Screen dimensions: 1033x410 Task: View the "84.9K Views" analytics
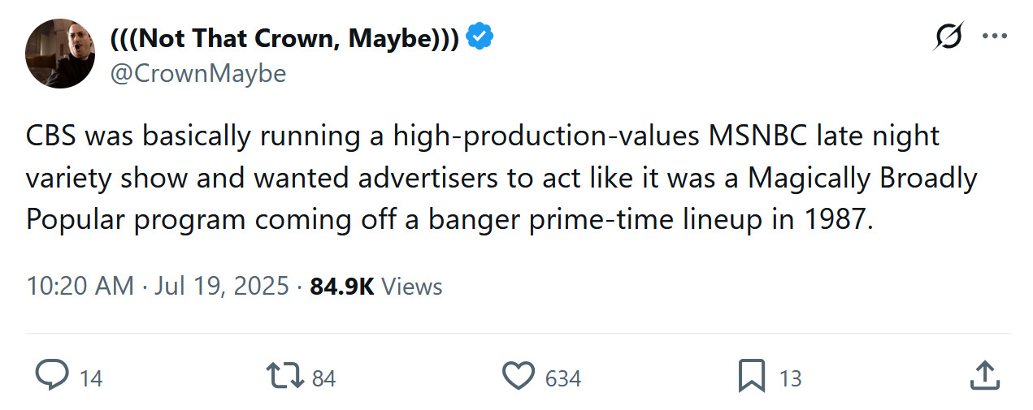coord(376,287)
